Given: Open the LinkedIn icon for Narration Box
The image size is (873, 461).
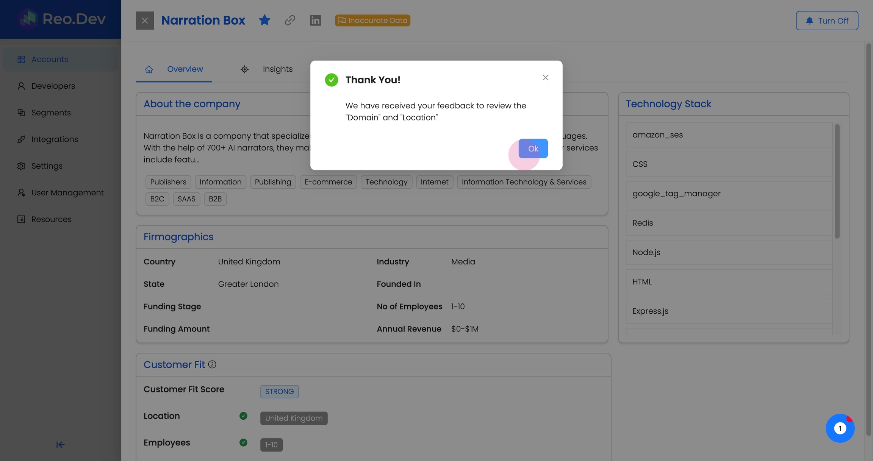Looking at the screenshot, I should coord(315,20).
